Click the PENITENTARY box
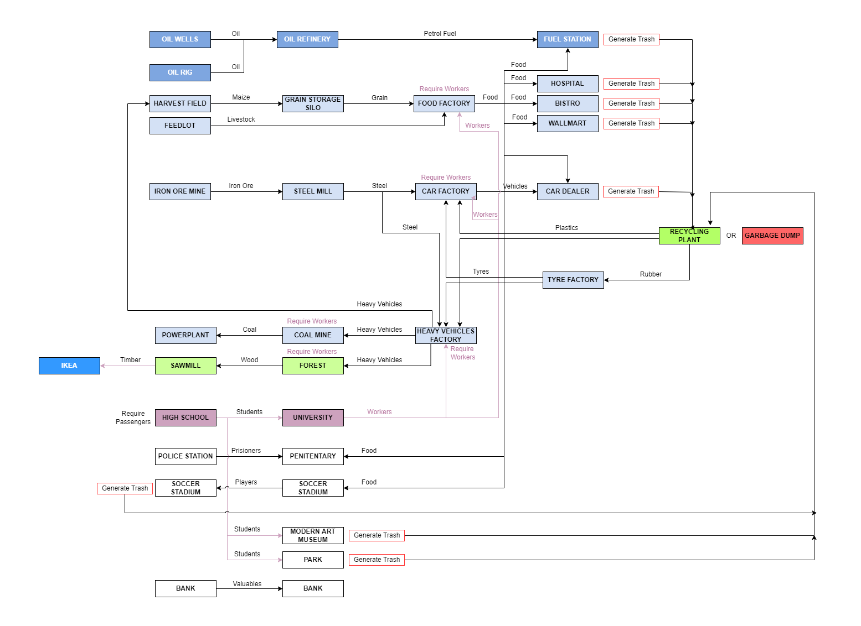 click(x=313, y=456)
